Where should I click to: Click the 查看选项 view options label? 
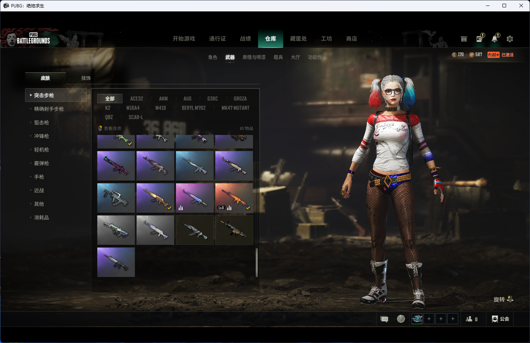112,128
